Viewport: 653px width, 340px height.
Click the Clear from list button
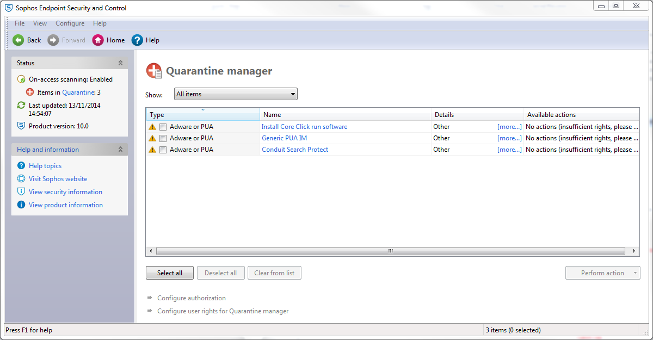(x=274, y=273)
